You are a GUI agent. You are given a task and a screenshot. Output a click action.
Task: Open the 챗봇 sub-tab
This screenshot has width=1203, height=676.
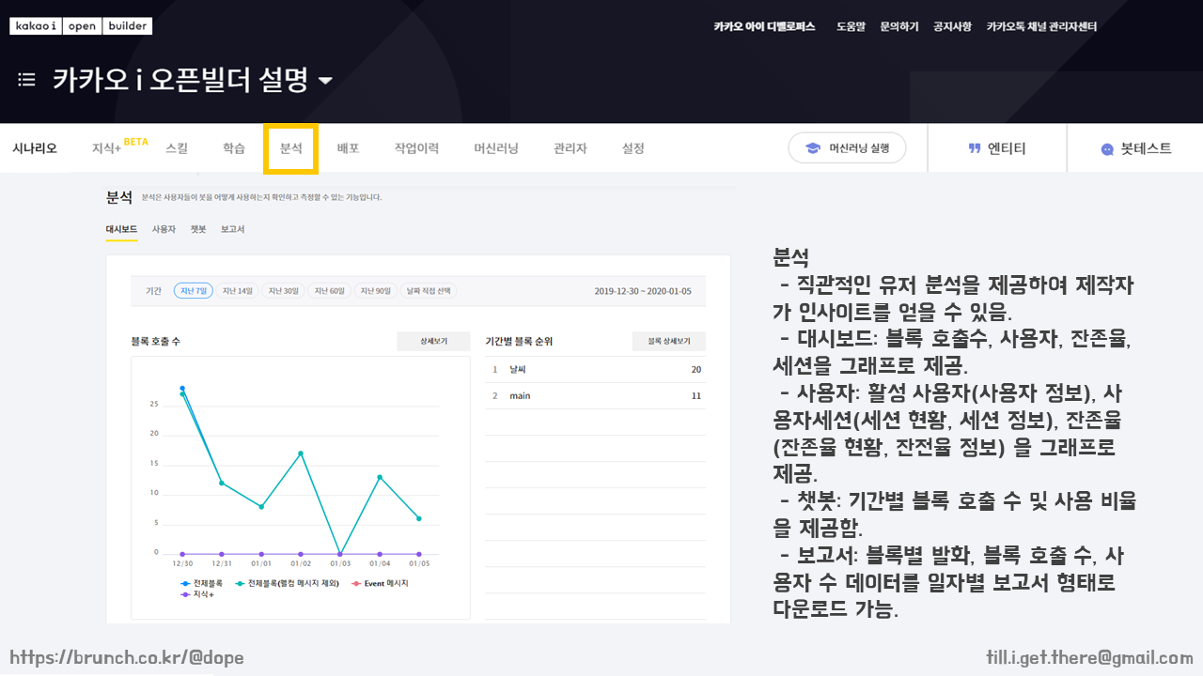(x=198, y=229)
